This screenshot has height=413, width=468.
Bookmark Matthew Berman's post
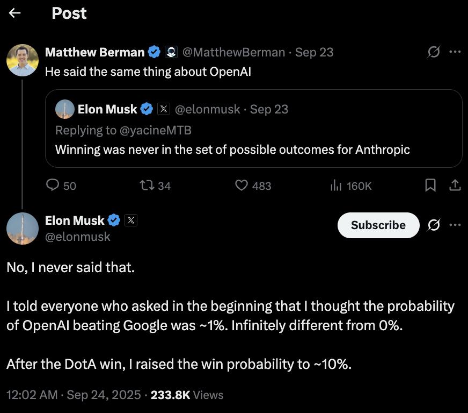tap(430, 184)
